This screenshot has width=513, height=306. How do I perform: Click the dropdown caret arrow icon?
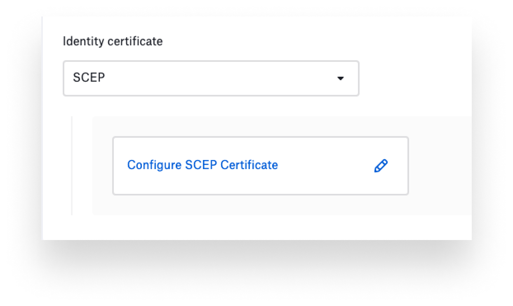click(x=340, y=78)
